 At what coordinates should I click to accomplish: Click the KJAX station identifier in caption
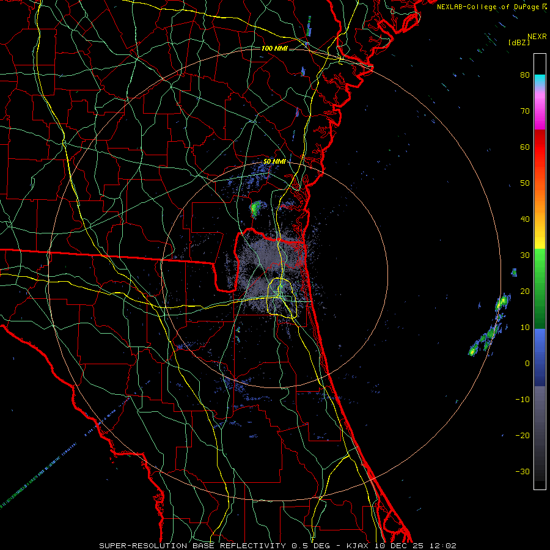tap(359, 546)
